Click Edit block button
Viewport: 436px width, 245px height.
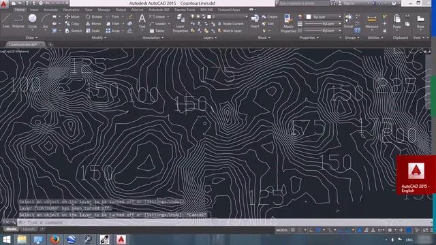click(x=268, y=24)
